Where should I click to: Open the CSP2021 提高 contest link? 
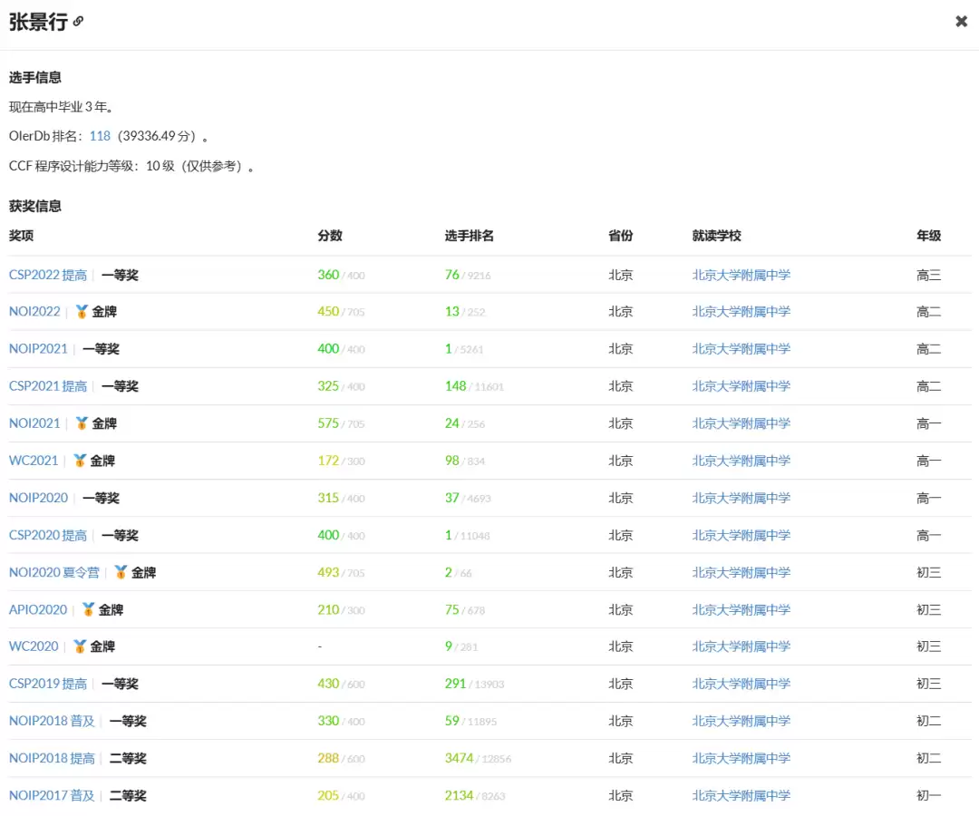click(x=48, y=386)
